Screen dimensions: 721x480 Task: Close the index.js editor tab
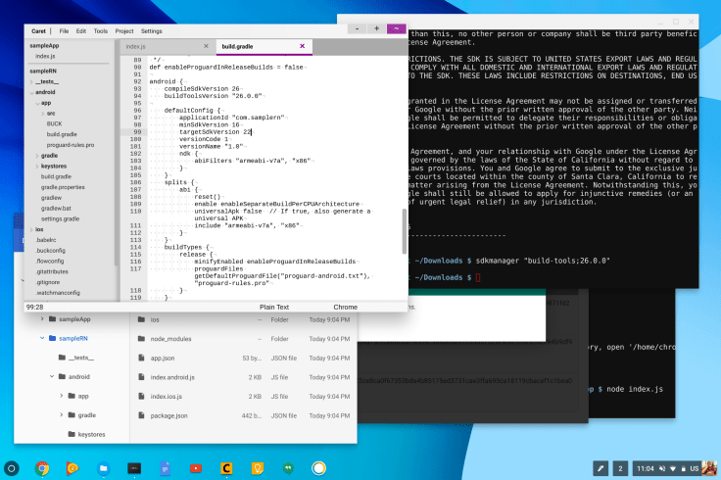(206, 46)
